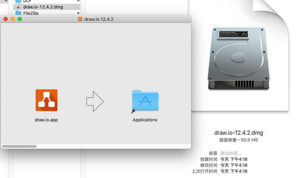Click the 创建时间 value 今天 下午4:18
The height and width of the screenshot is (178, 299).
pyautogui.click(x=234, y=159)
